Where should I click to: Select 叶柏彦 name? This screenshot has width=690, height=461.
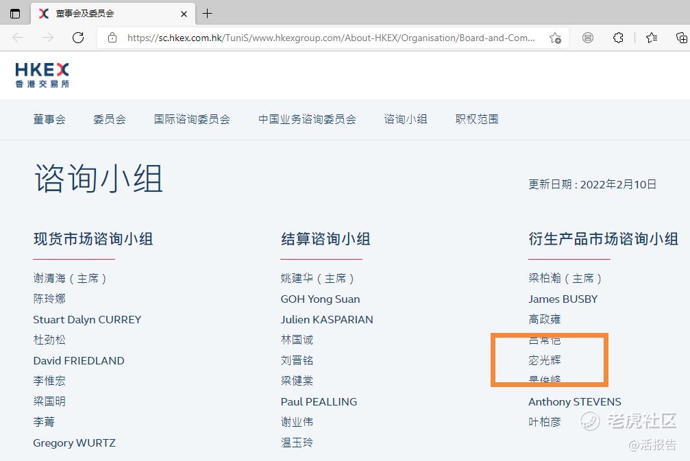tap(545, 422)
